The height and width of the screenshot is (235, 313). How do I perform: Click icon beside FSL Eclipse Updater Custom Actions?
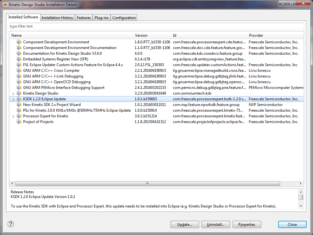pyautogui.click(x=19, y=65)
